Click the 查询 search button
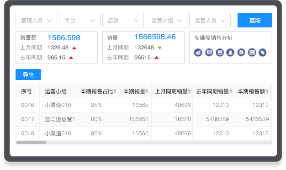Screen dimensions: 286x170 [x=254, y=20]
